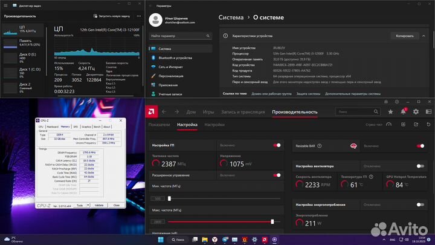Click minimum frequency slider handle
The image size is (435, 245).
(x=169, y=198)
